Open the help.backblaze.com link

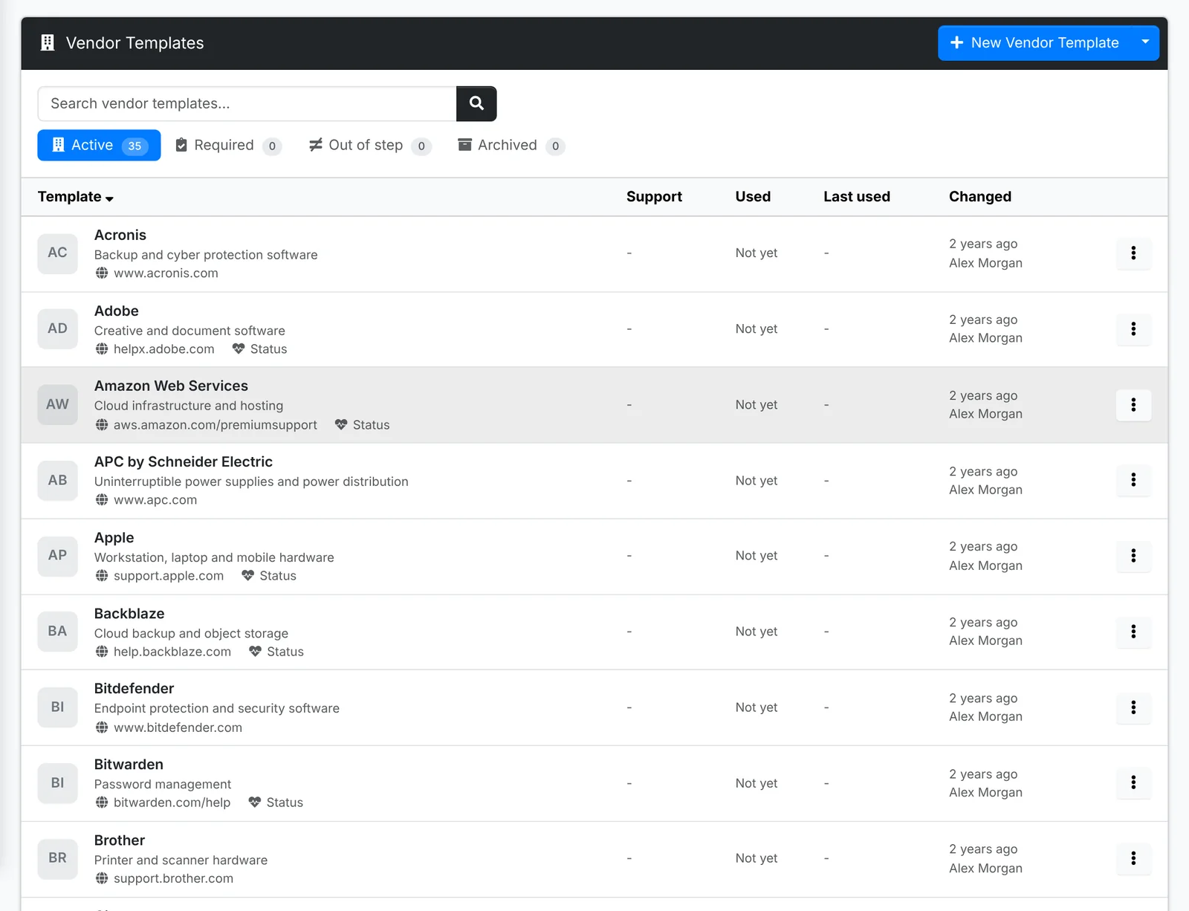point(163,652)
